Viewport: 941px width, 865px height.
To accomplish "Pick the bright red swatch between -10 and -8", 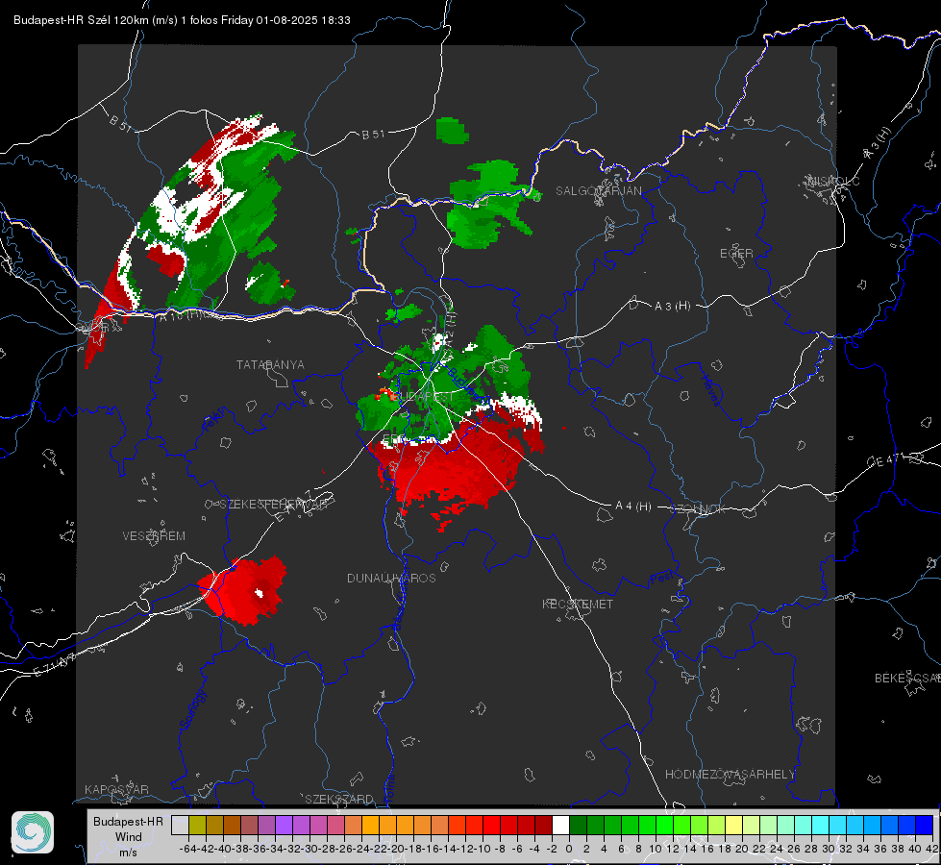I will point(491,825).
